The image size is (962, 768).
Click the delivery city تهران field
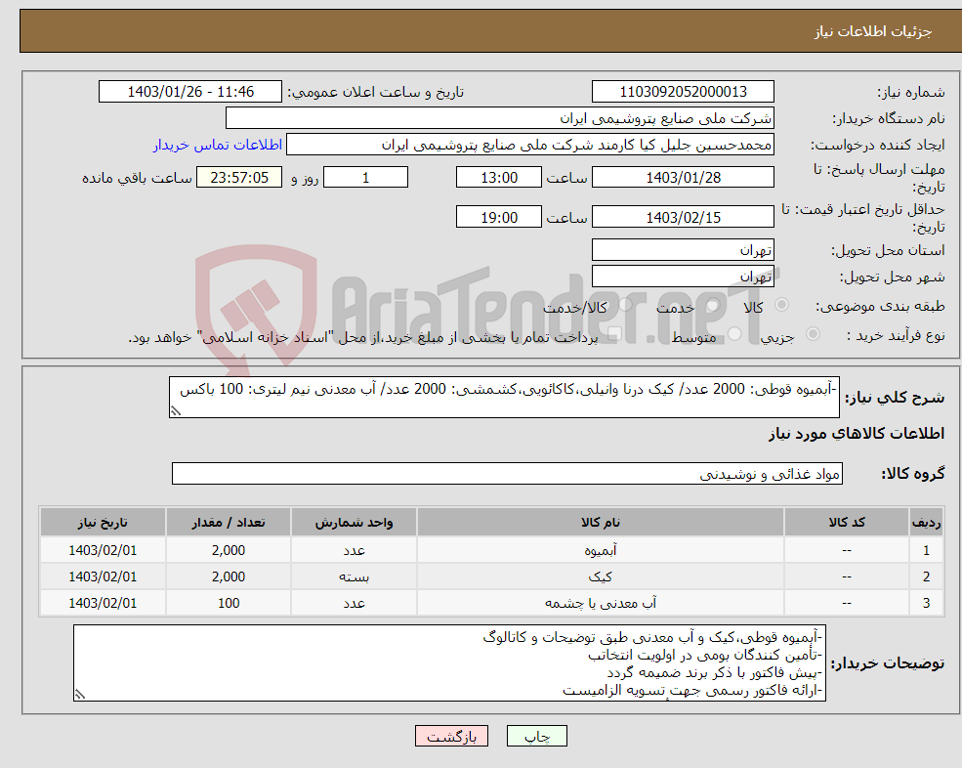tap(683, 277)
